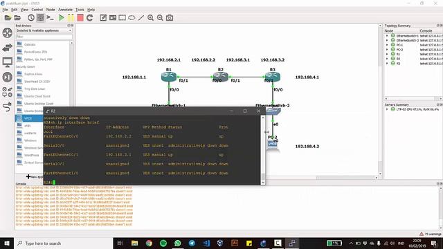443x249 pixels.
Task: Expand PC-2 in Topology Summary
Action: pyautogui.click(x=387, y=50)
